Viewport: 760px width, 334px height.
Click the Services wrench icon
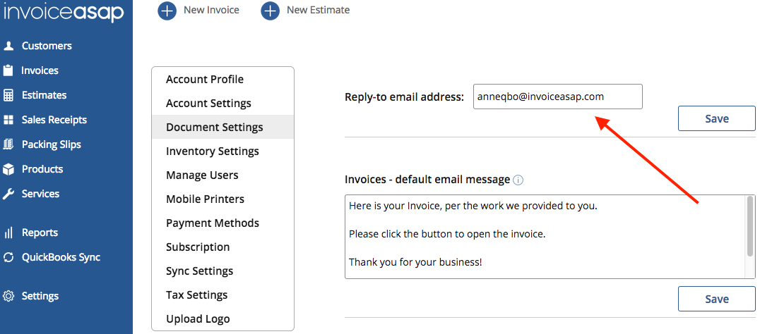8,194
